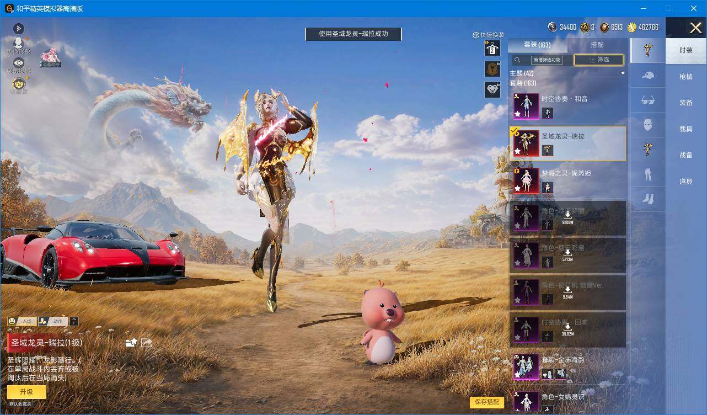
Task: Select the face mask category icon
Action: [x=648, y=125]
